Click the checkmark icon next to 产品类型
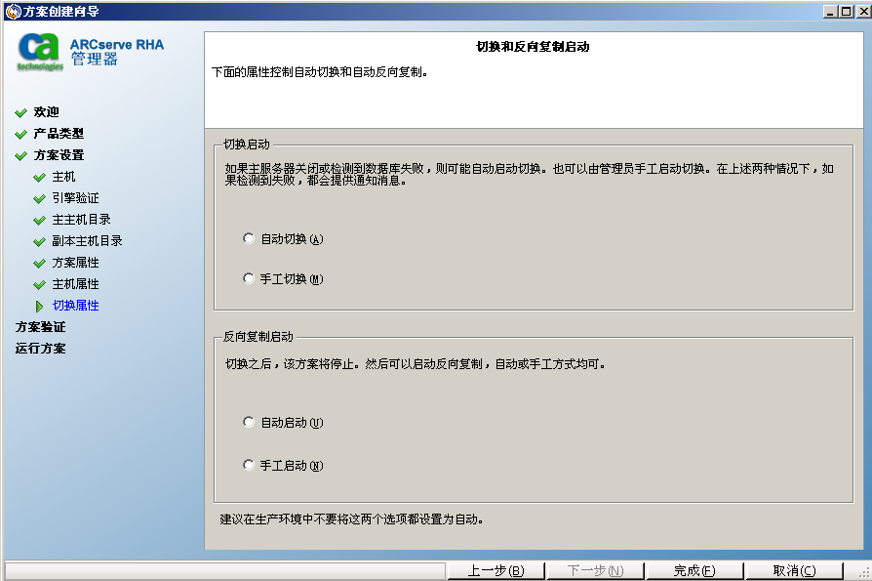Viewport: 872px width, 581px height. point(20,133)
